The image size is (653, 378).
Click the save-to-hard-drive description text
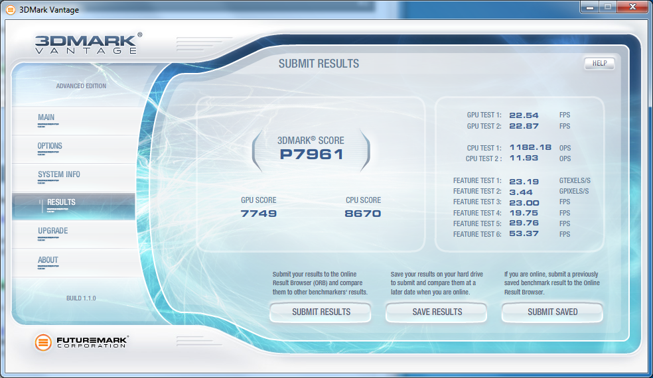point(437,283)
